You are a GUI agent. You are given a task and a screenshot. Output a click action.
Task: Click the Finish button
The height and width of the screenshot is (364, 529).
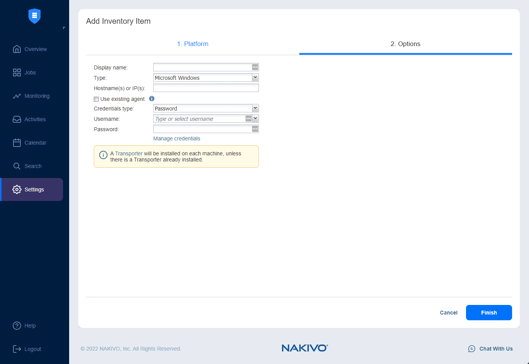point(489,313)
